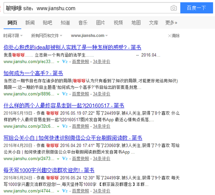Expand the arrow next to jianshu.com/p/32c6 URL

click(58, 127)
